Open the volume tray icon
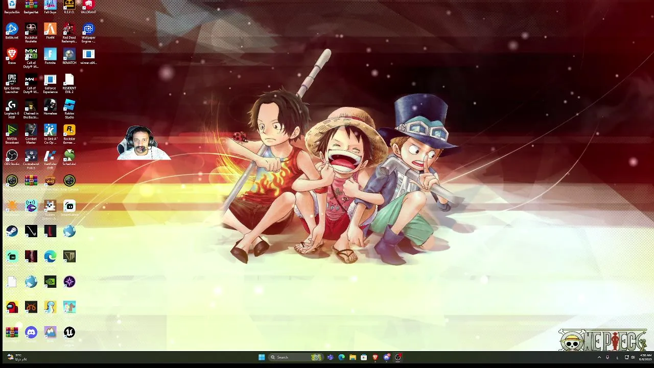 633,357
